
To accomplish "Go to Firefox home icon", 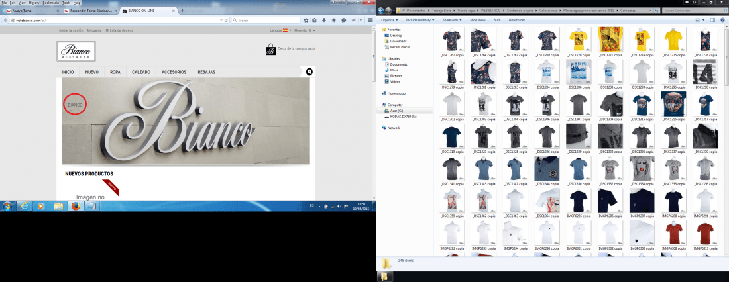I will click(334, 20).
